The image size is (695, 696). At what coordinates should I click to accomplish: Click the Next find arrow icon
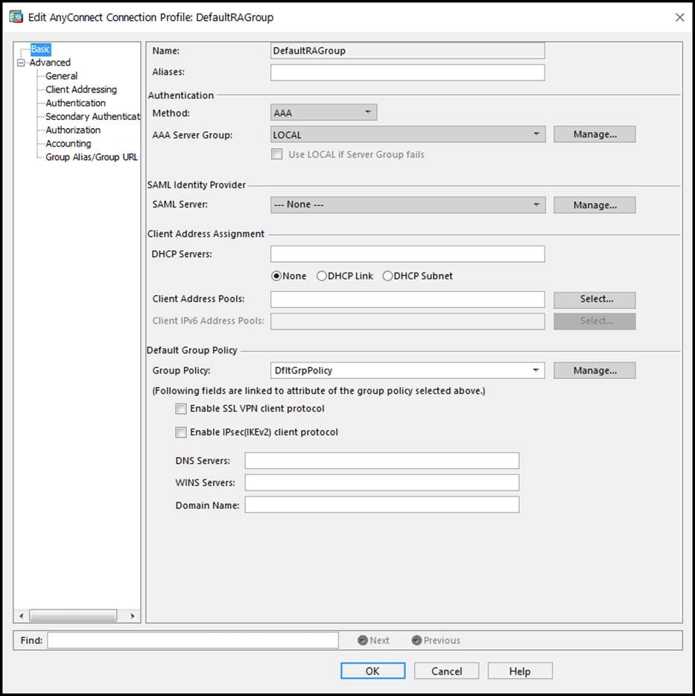point(362,640)
